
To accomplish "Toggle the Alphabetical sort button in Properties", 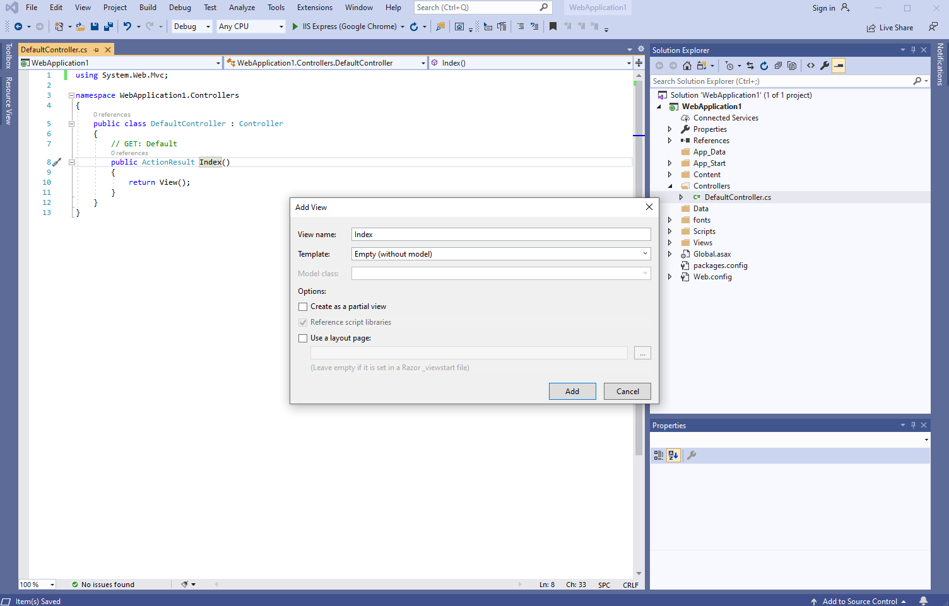I will tap(673, 455).
